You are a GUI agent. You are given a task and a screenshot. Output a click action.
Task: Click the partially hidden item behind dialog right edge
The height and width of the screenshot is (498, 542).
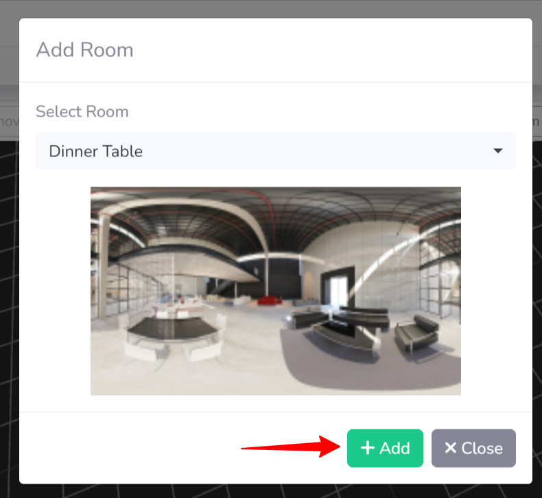pos(537,121)
